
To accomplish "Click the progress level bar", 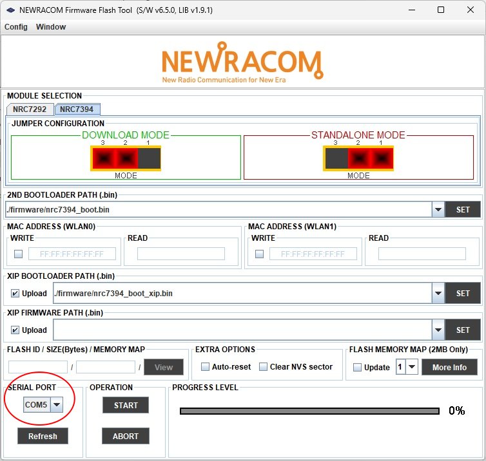I will click(309, 411).
